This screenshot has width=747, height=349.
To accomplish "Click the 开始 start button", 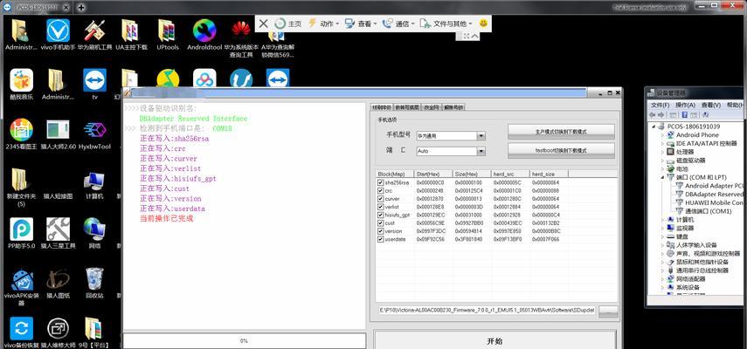I will (x=495, y=341).
